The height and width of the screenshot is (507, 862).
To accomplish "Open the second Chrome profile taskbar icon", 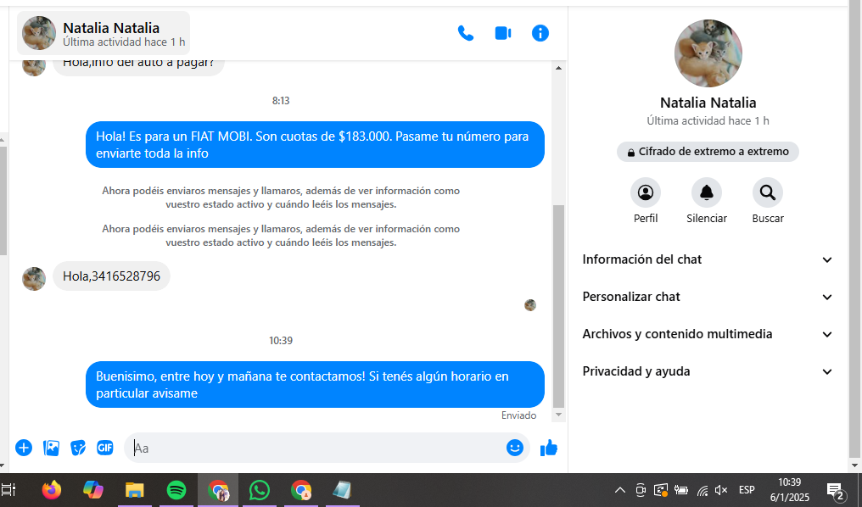I will 301,490.
